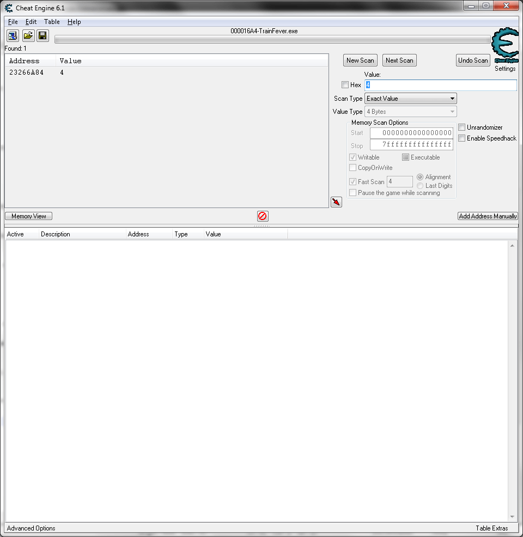Click the Undo Scan button
523x537 pixels.
tap(473, 60)
